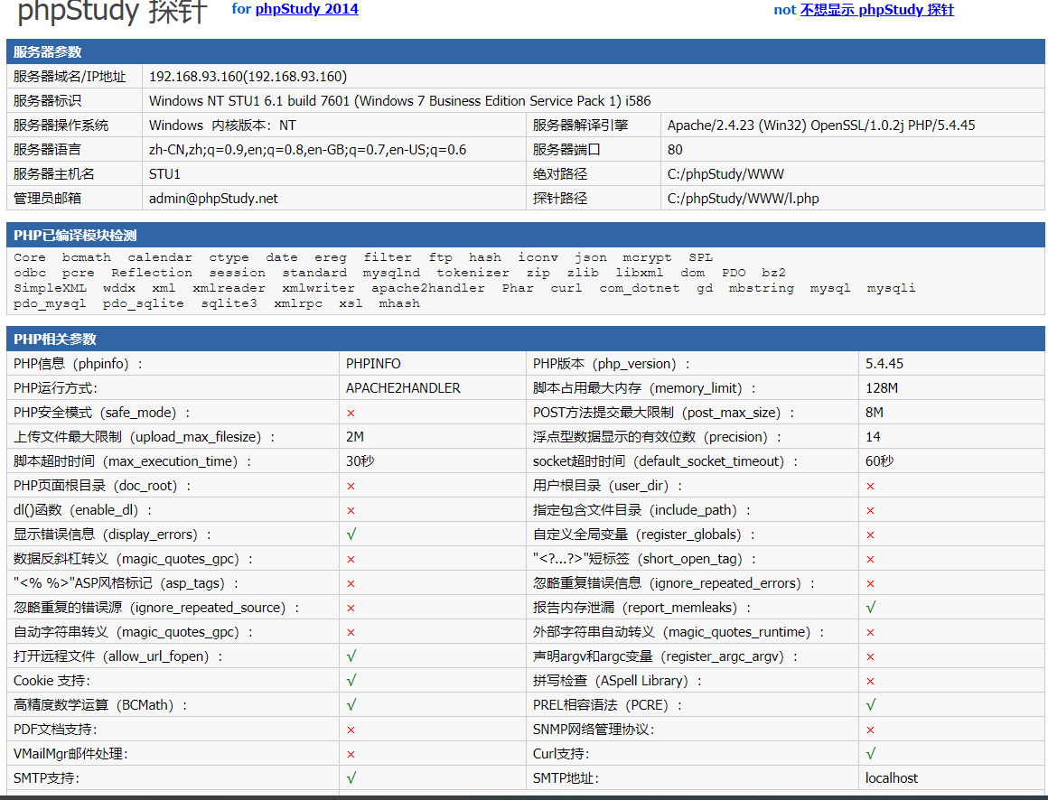Click the mysqlnd module name
Screen dimensions: 1048x800
coord(392,273)
